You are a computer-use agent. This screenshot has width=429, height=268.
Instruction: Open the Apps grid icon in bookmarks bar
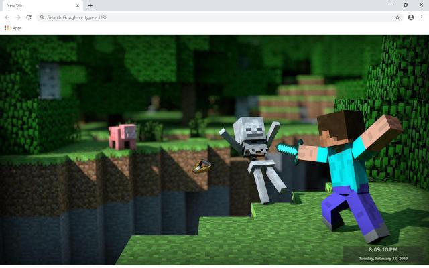[x=7, y=28]
